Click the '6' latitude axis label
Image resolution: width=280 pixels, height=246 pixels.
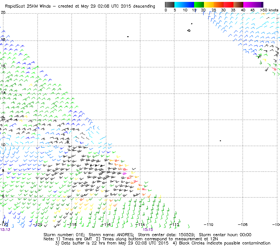3,196
